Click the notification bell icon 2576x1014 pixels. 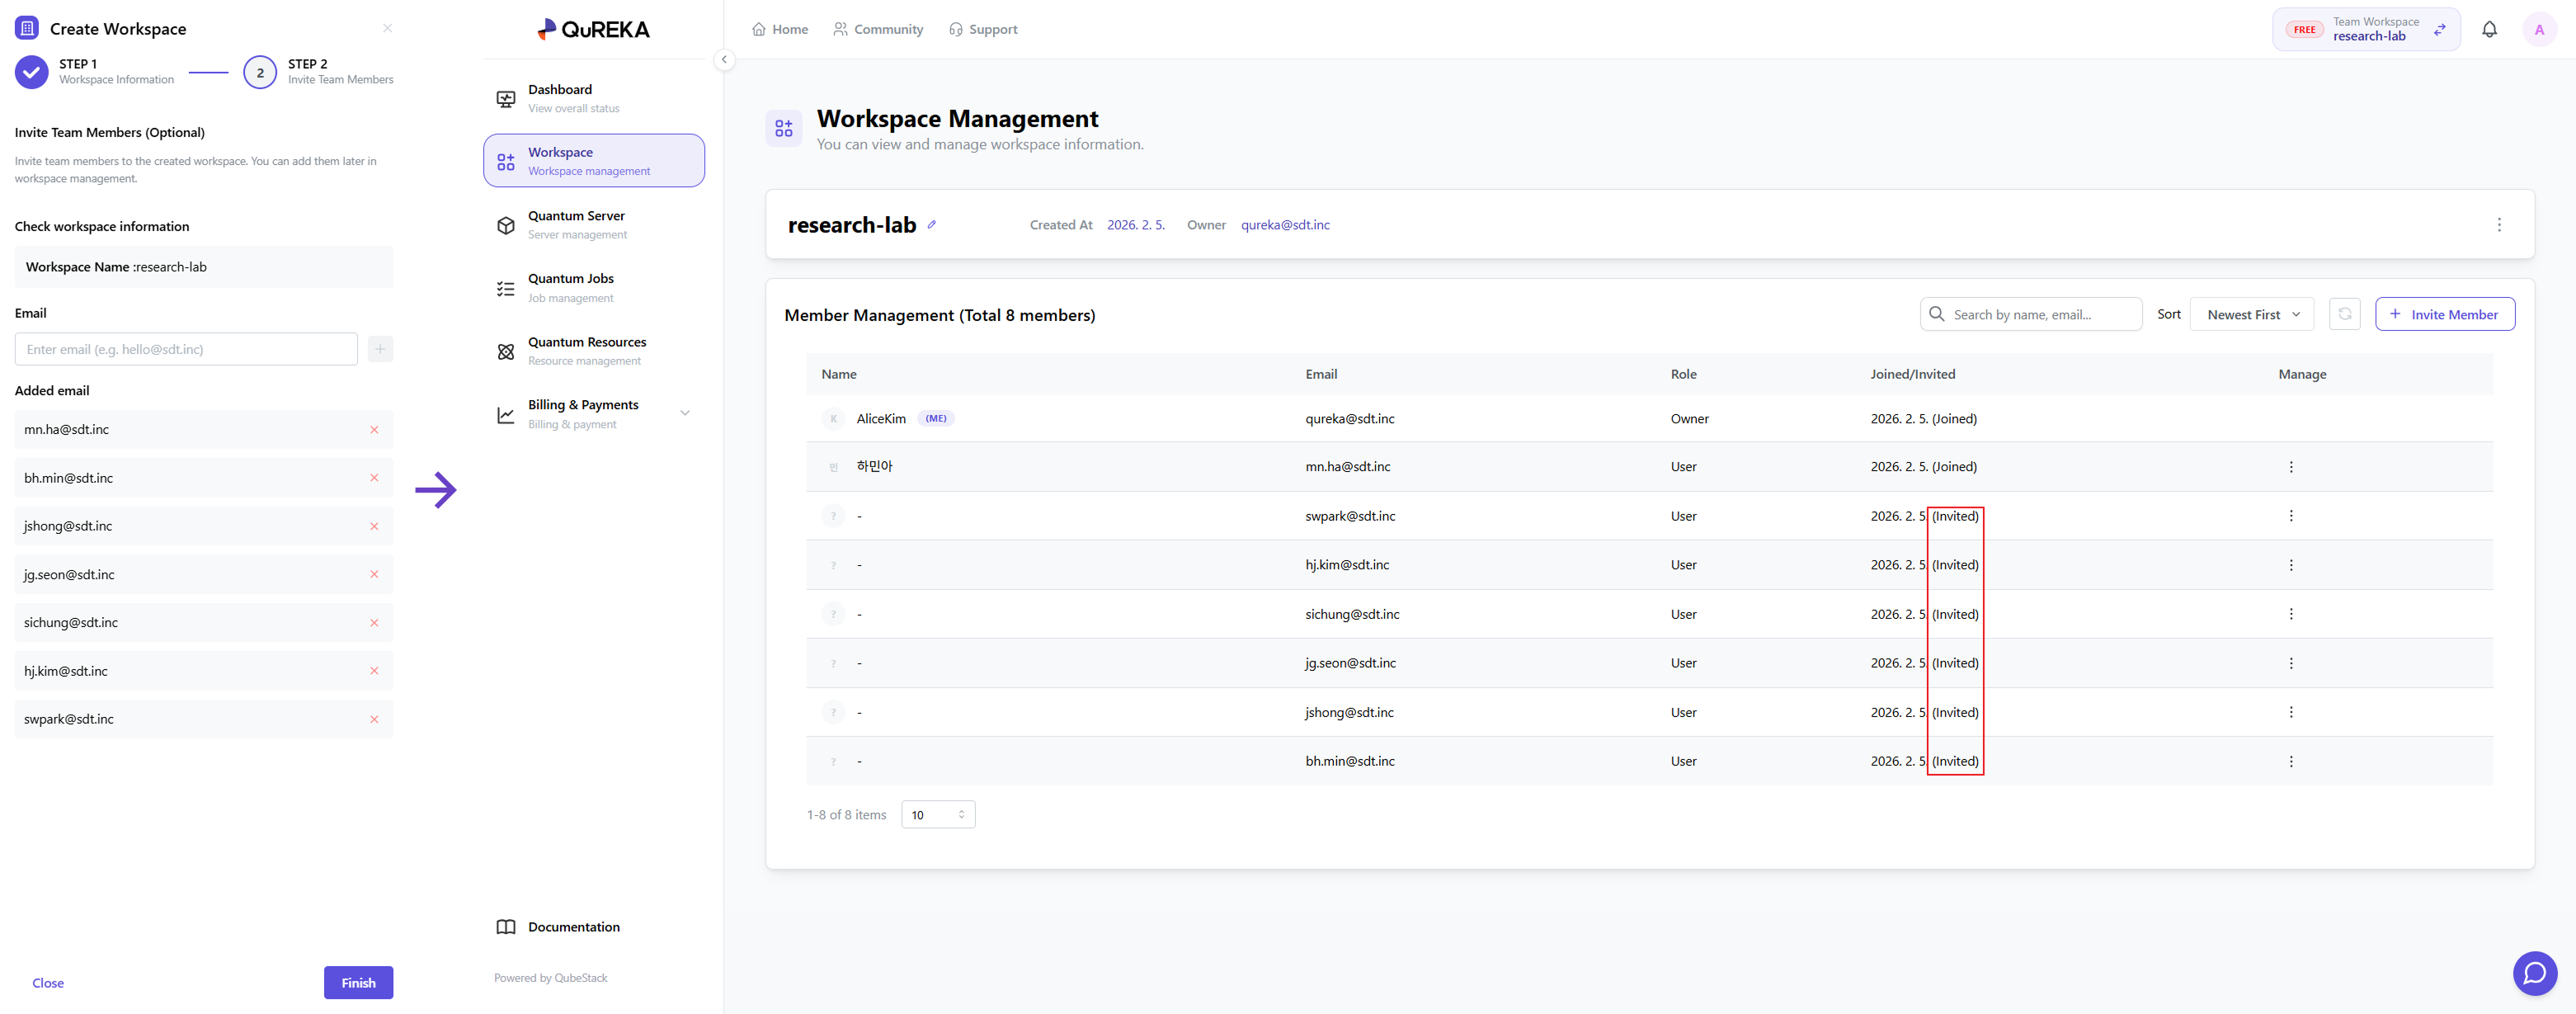coord(2489,29)
